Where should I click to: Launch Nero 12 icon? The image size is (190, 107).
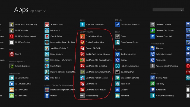click(x=12, y=54)
